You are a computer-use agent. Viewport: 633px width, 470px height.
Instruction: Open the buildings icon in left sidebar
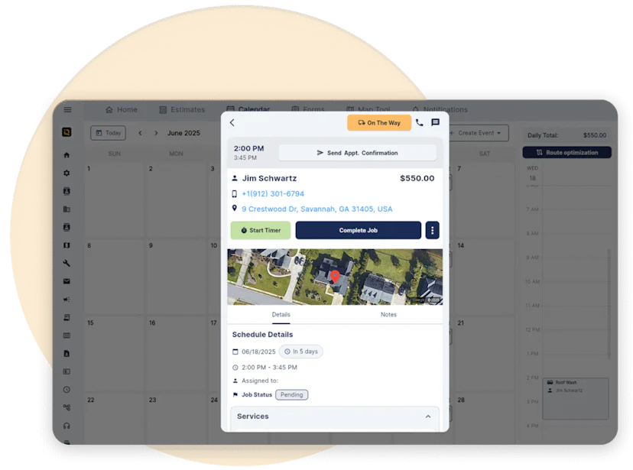[67, 209]
